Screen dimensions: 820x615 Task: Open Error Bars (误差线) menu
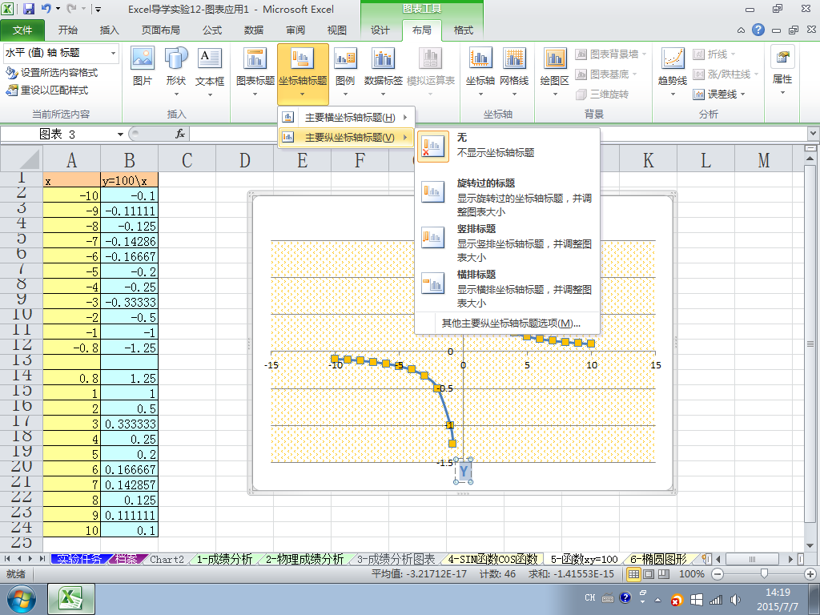point(718,94)
